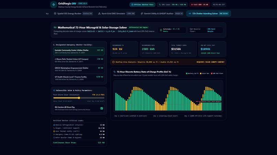Click the GRU Load status pill

172,4
